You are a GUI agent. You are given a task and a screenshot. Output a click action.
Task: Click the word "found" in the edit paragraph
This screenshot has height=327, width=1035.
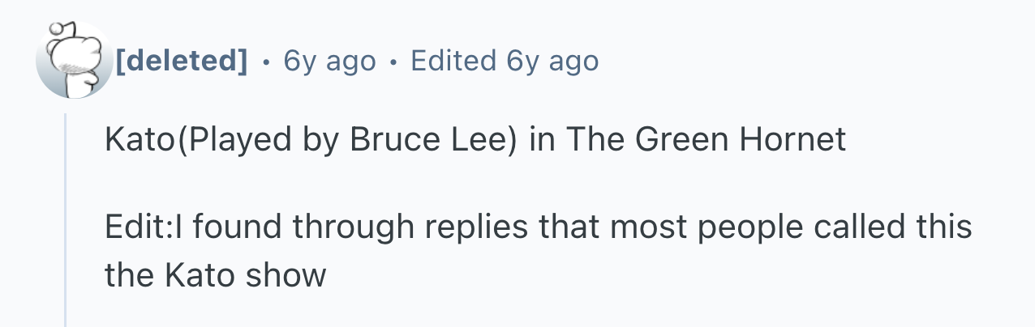tap(238, 227)
